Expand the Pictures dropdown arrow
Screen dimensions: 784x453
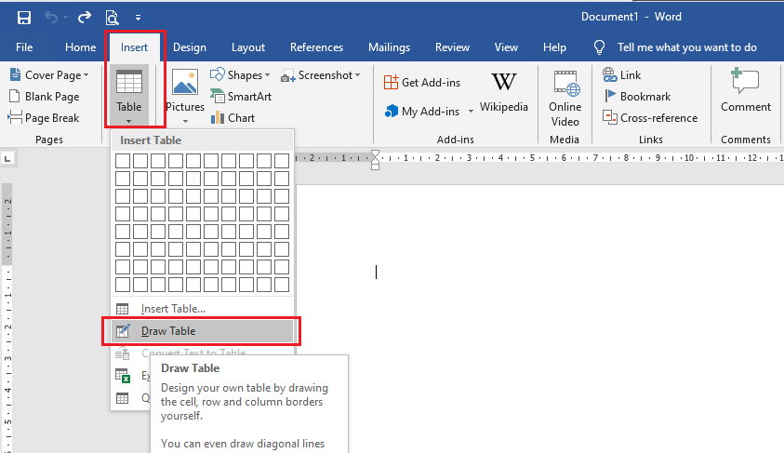(185, 121)
